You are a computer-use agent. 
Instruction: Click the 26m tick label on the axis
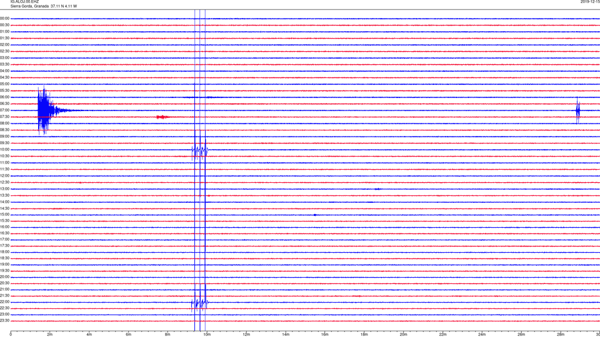click(521, 335)
